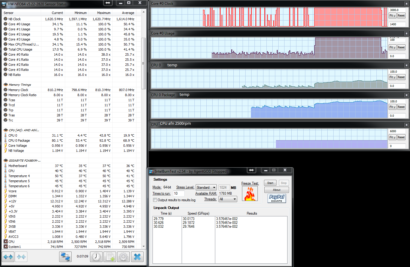This screenshot has width=410, height=267.
Task: Close the CPU 0 Package temp graph
Action: pyautogui.click(x=406, y=95)
